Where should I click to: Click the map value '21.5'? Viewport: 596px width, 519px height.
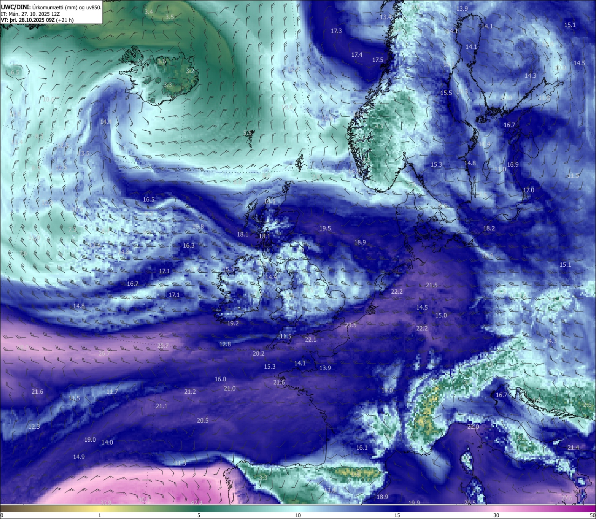click(x=432, y=285)
